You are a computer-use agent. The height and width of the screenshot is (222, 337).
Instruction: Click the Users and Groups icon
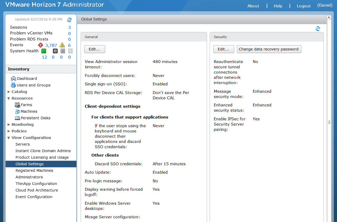(13, 85)
